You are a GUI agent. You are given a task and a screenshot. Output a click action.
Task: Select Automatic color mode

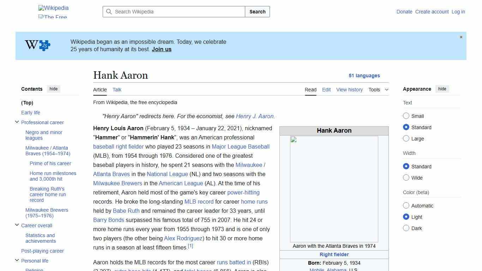click(406, 206)
